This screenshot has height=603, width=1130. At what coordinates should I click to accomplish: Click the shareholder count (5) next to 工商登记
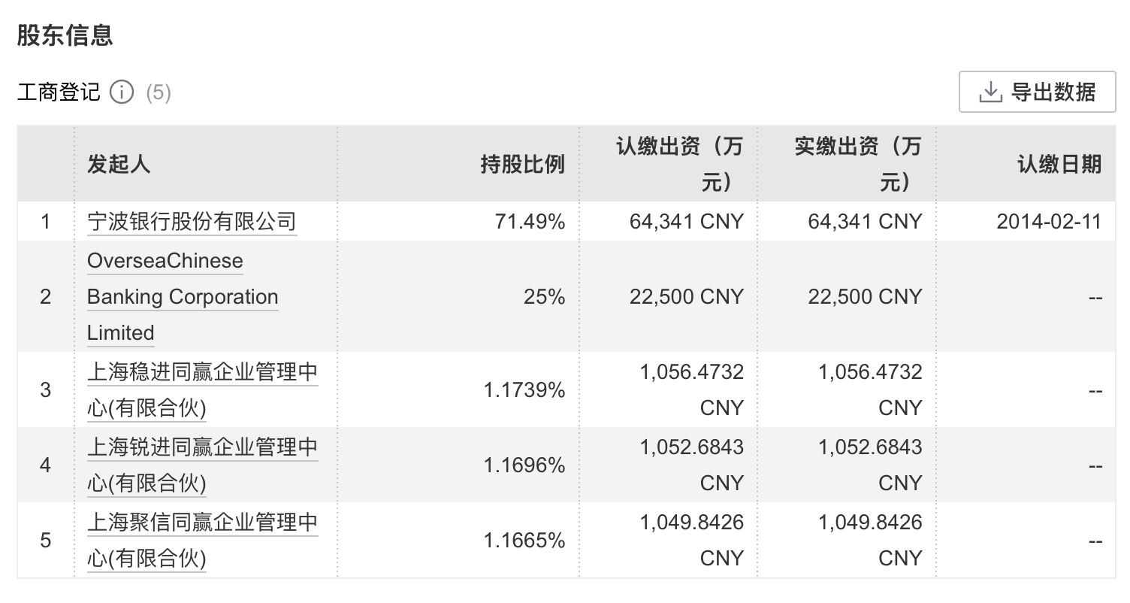coord(159,92)
